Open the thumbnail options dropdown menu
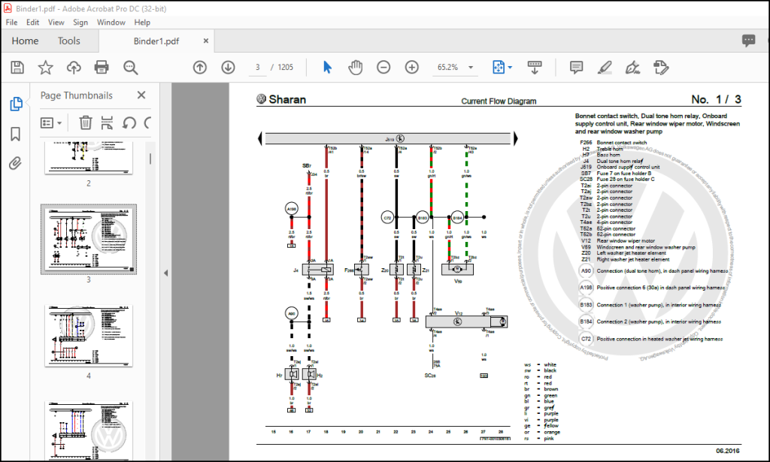770x462 pixels. (x=50, y=122)
